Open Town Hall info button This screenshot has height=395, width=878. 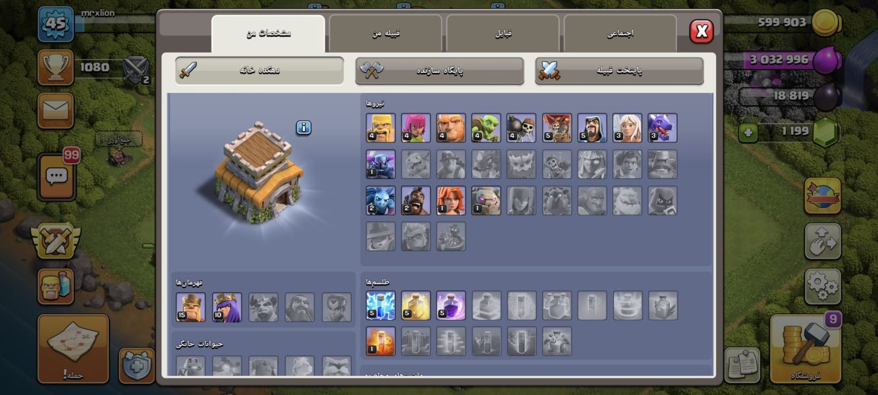(304, 128)
